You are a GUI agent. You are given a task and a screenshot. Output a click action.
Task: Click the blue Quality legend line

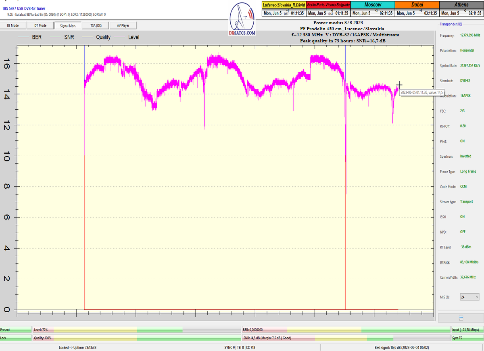pos(87,37)
